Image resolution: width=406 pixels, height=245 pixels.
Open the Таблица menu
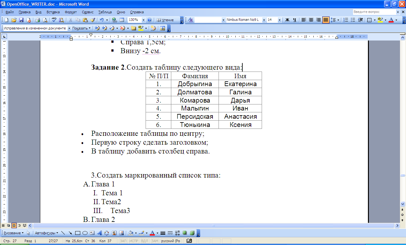pyautogui.click(x=105, y=12)
